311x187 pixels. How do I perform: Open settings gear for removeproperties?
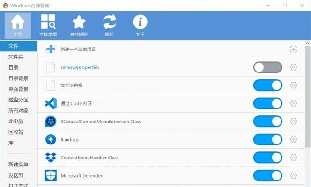tap(293, 67)
